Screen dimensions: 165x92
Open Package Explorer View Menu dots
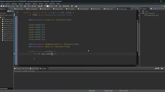12,11
